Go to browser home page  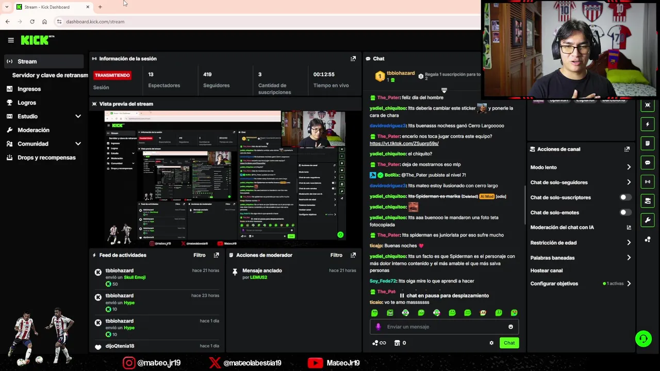[44, 22]
